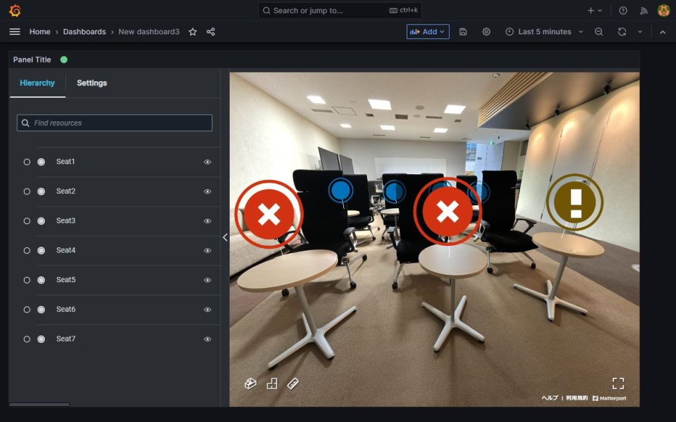
Task: Open the floor plan view icon
Action: [x=272, y=383]
